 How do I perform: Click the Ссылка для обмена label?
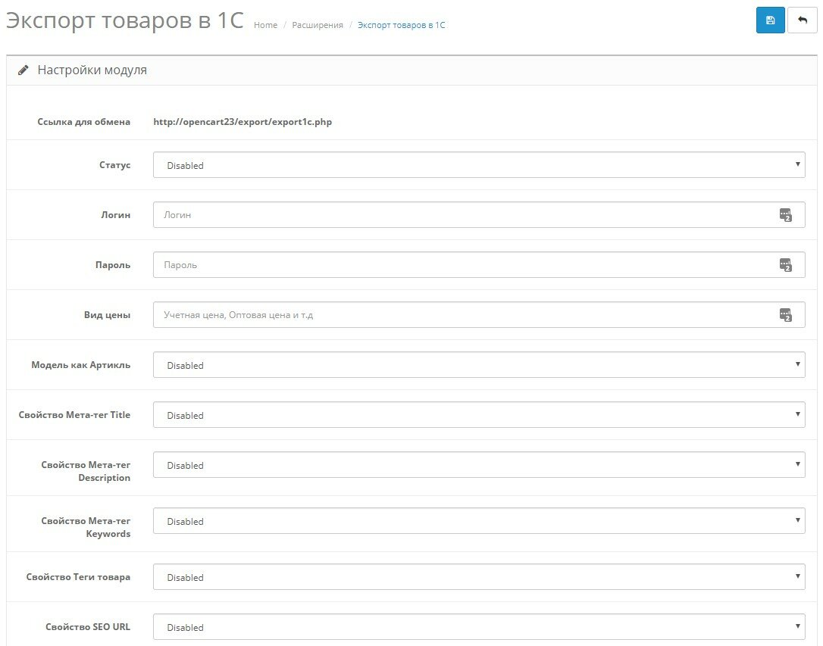point(84,122)
